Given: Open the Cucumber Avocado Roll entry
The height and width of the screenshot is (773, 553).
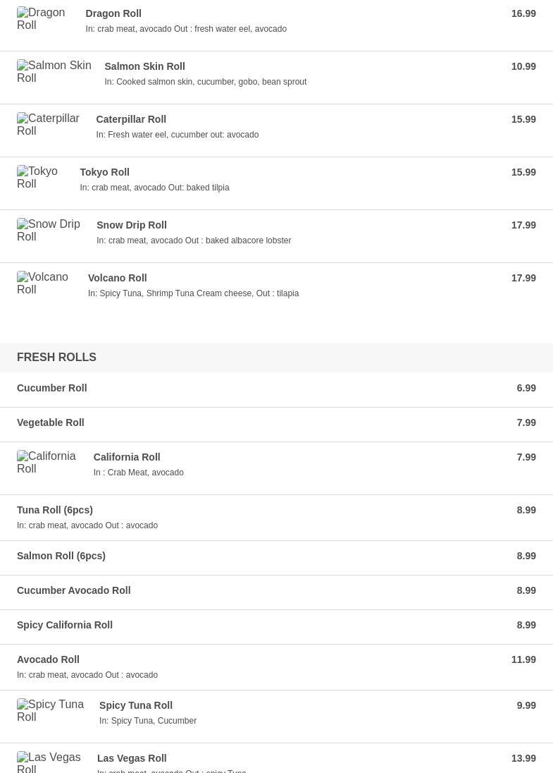Looking at the screenshot, I should click(74, 590).
